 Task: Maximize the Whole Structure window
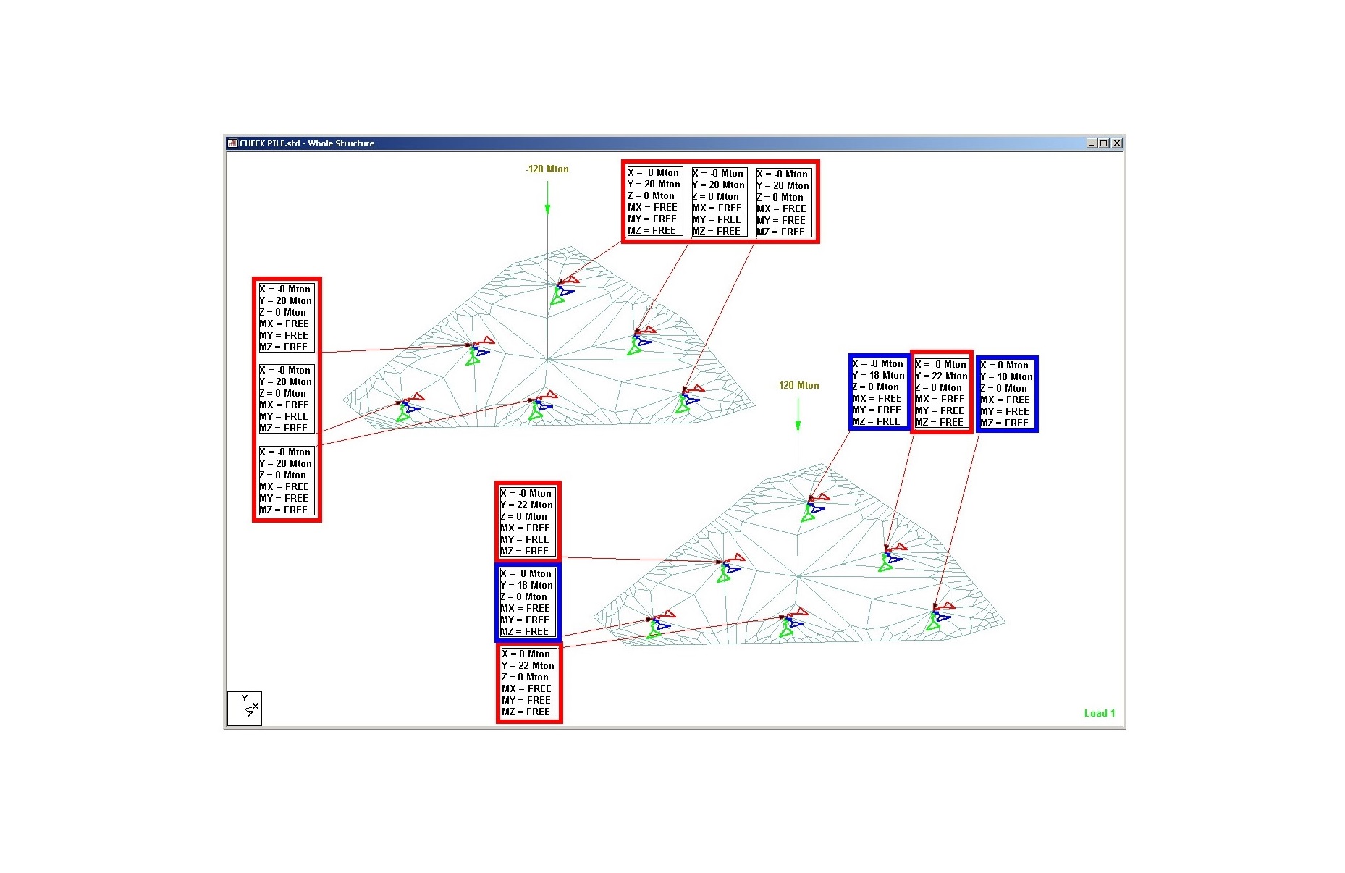[1104, 143]
